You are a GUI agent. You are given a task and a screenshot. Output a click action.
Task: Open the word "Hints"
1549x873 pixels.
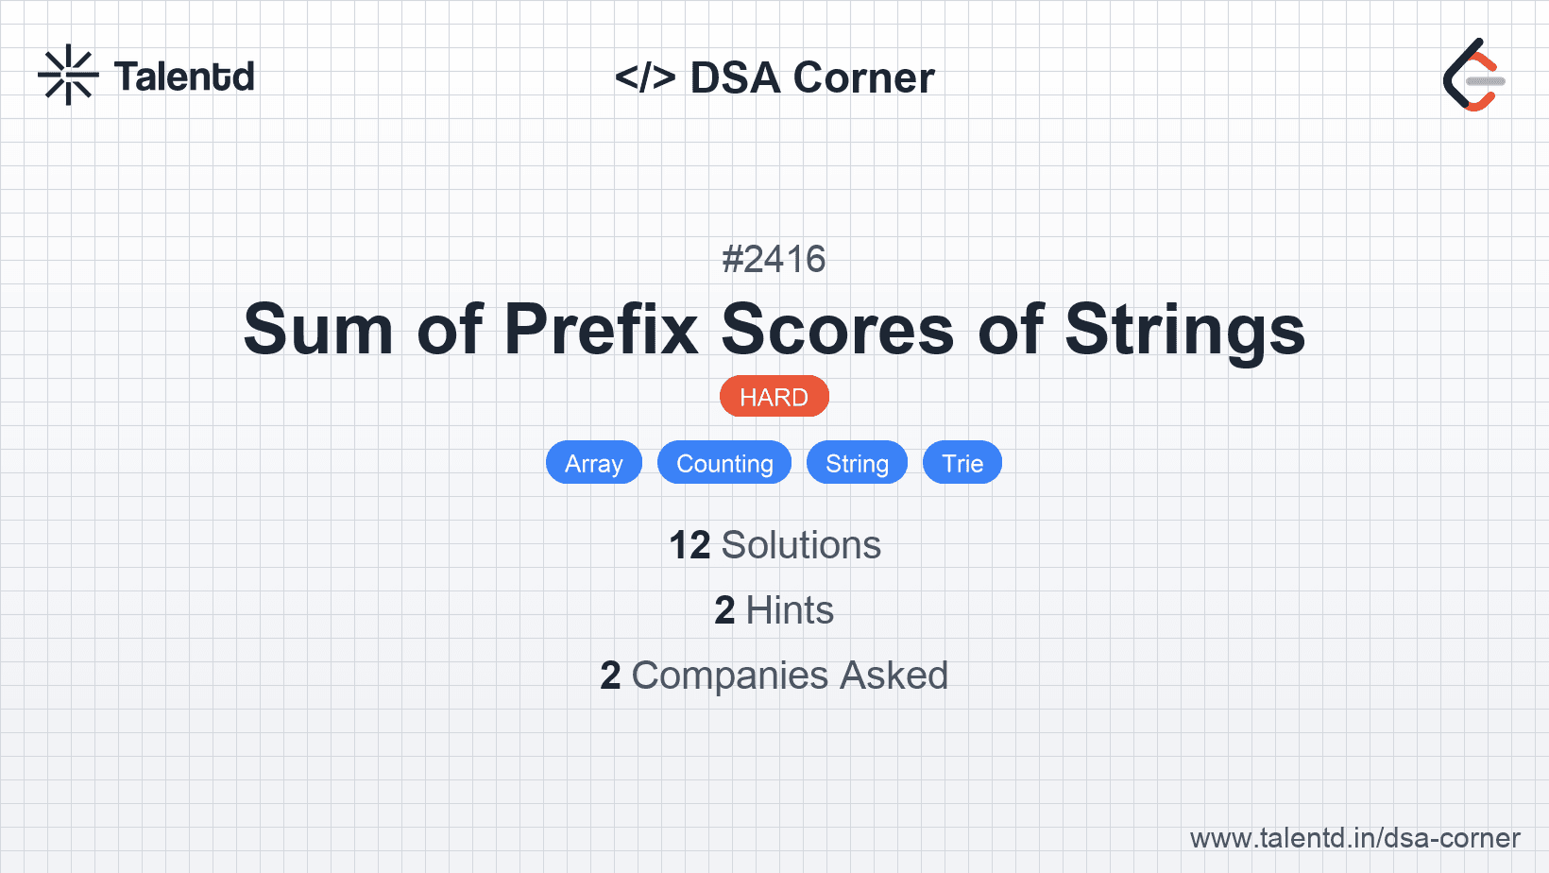coord(790,610)
